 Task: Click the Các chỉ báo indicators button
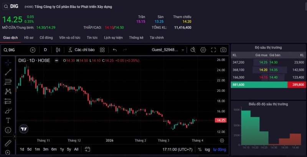pos(81,50)
